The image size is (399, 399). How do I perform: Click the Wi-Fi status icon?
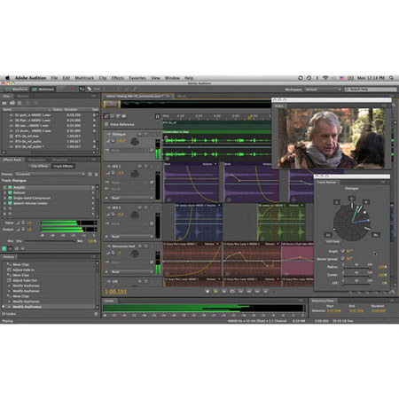coord(325,78)
